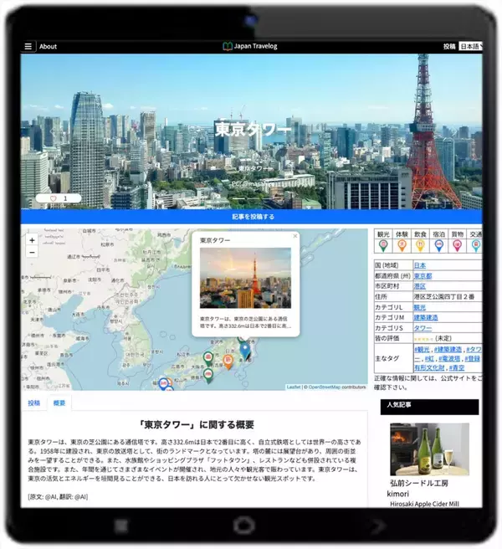Image resolution: width=502 pixels, height=549 pixels.
Task: Open the 観光 link in カテゴリL row
Action: (420, 307)
